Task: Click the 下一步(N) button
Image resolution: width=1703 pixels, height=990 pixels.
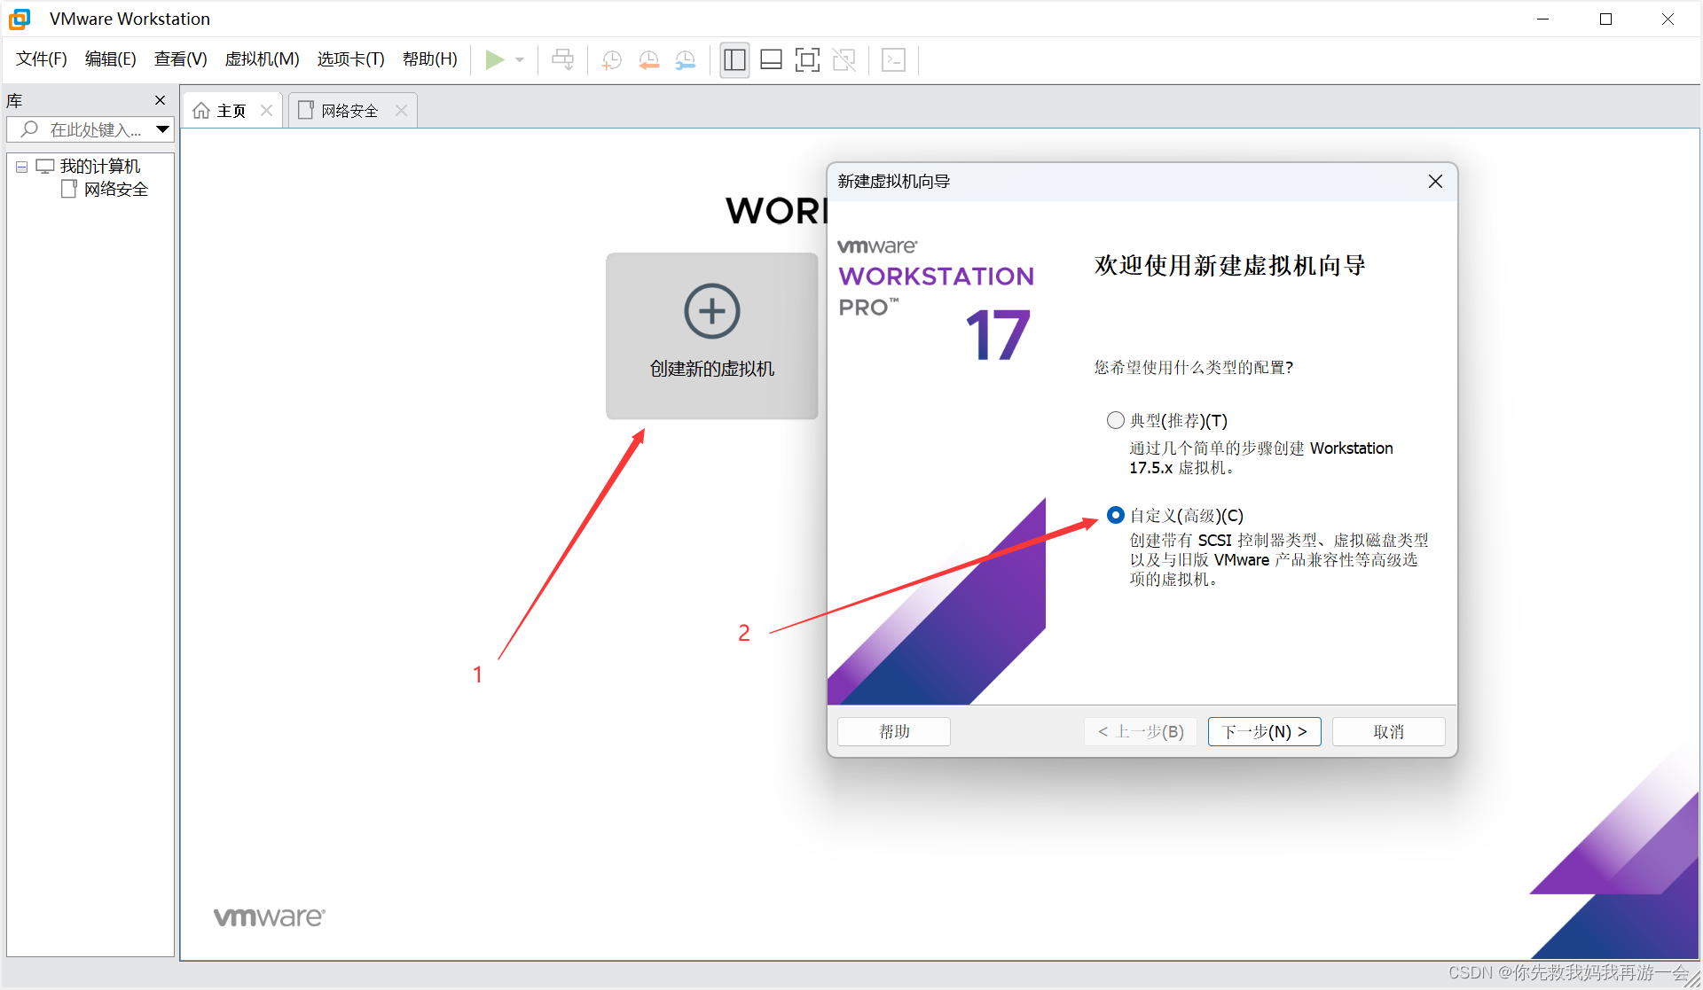Action: coord(1264,731)
